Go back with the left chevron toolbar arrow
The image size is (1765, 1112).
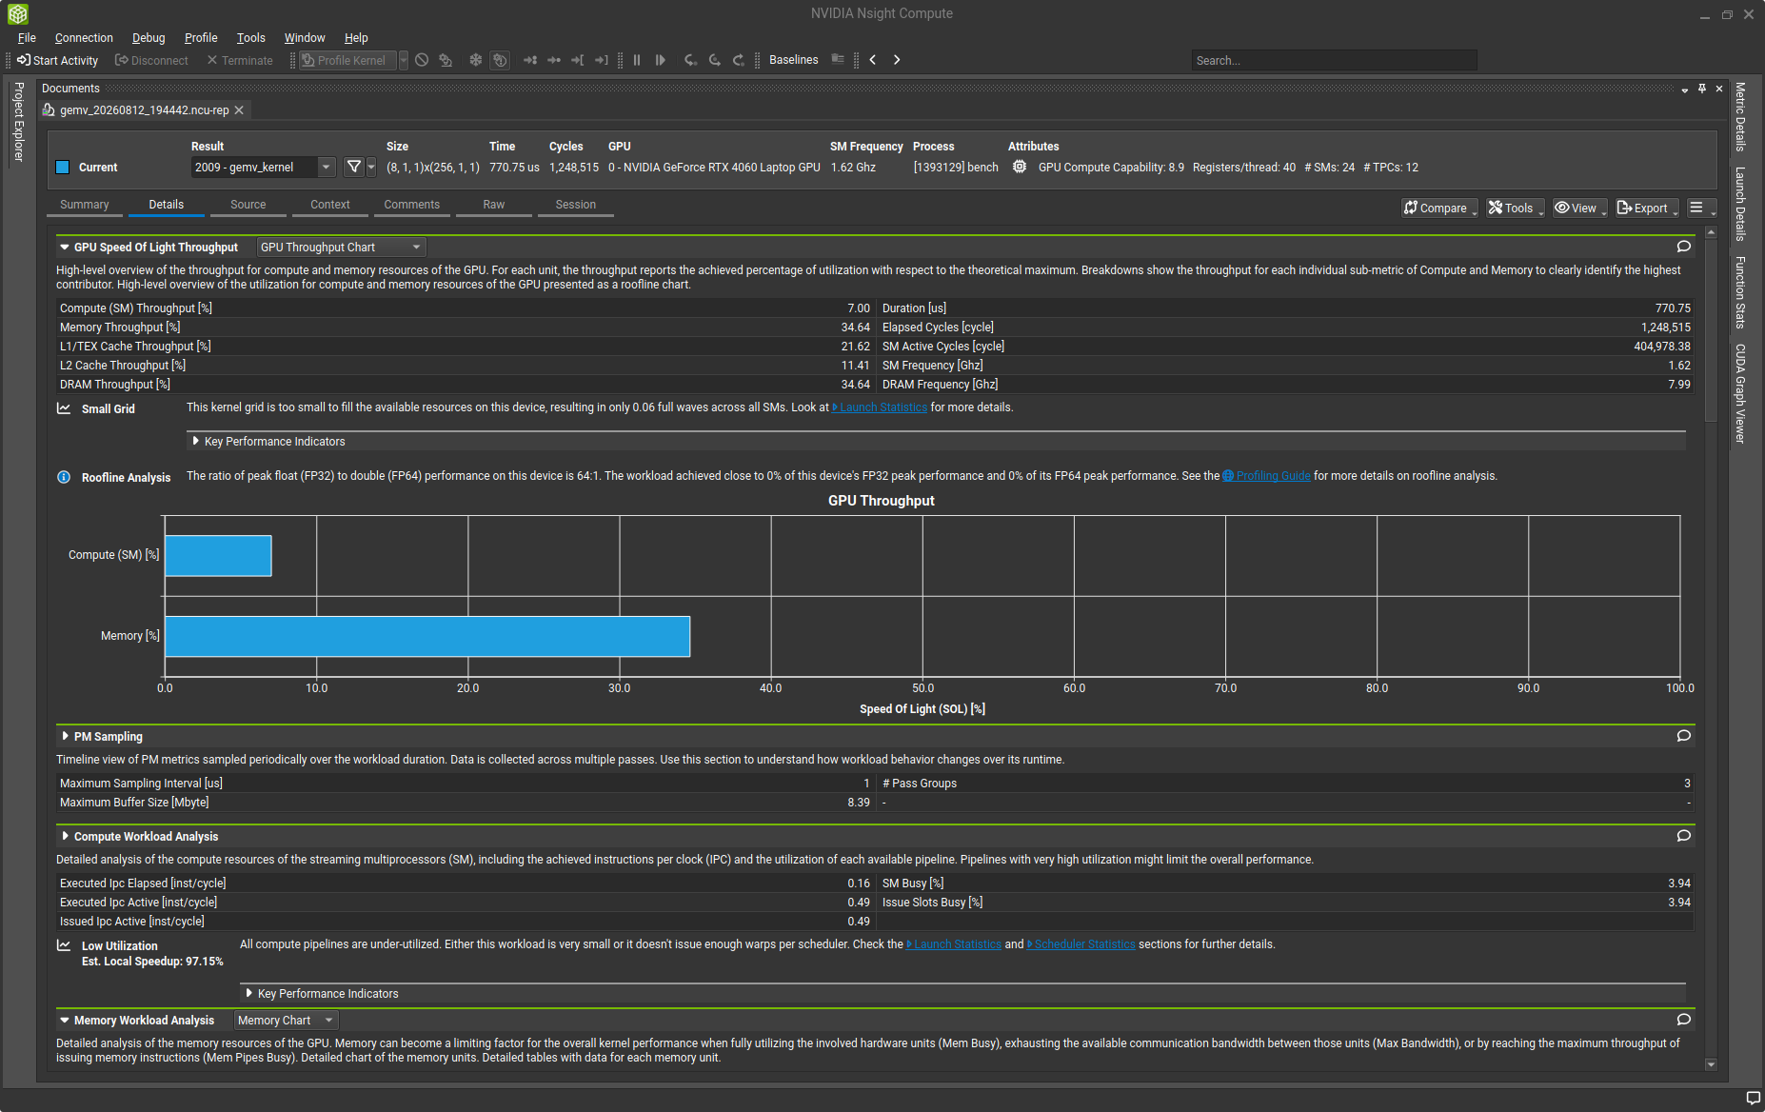tap(873, 60)
